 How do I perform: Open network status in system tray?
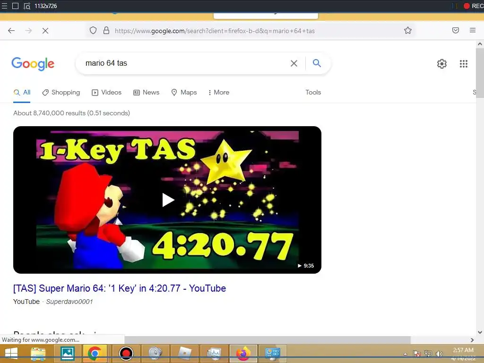point(428,354)
